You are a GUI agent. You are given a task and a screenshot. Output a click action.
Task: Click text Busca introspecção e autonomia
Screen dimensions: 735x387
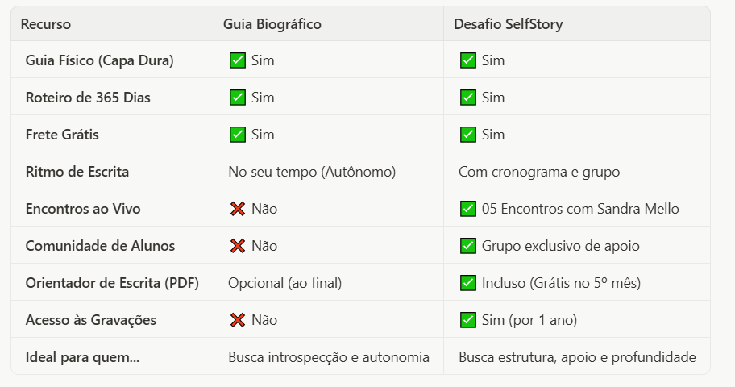point(329,357)
